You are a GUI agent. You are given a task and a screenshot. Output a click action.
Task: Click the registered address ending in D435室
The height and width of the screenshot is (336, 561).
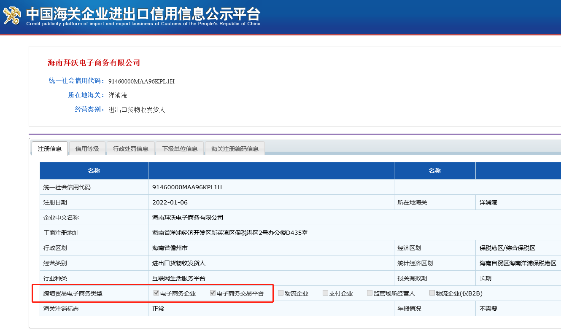(x=230, y=233)
